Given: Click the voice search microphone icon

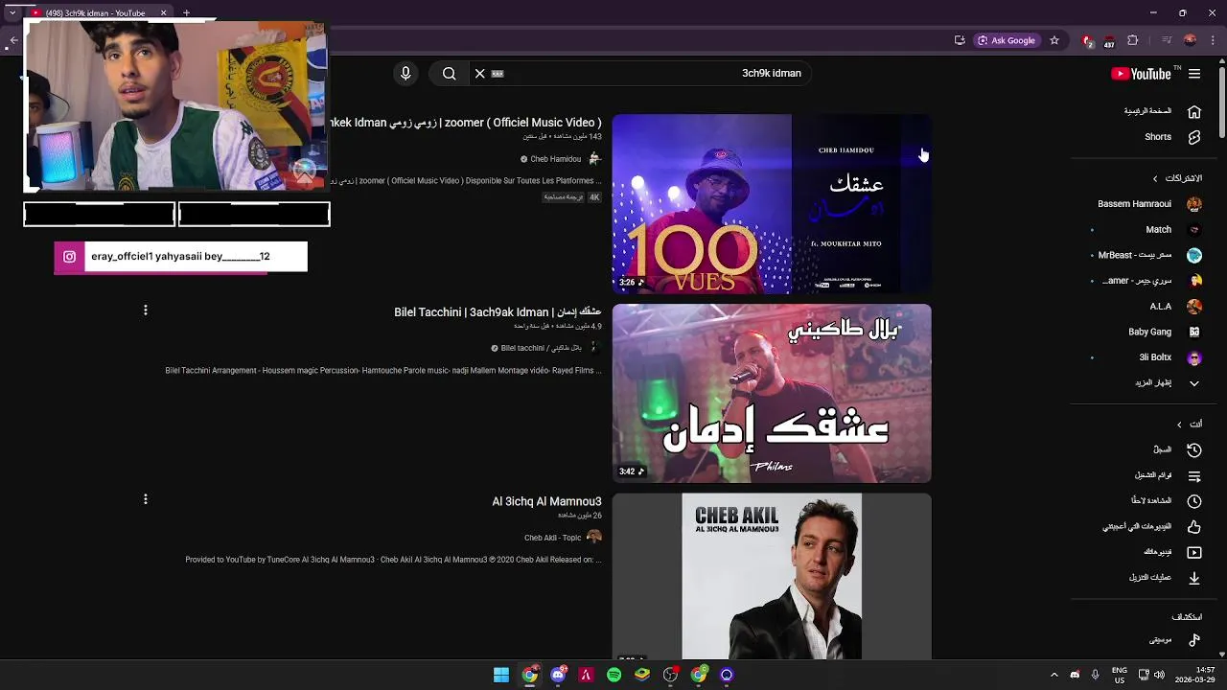Looking at the screenshot, I should point(405,73).
